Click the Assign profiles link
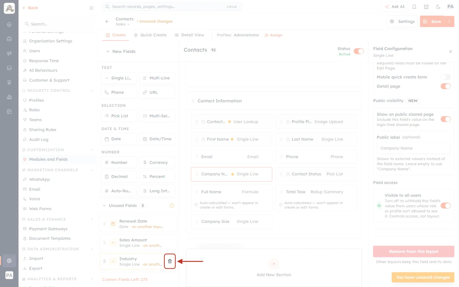 coord(273,35)
